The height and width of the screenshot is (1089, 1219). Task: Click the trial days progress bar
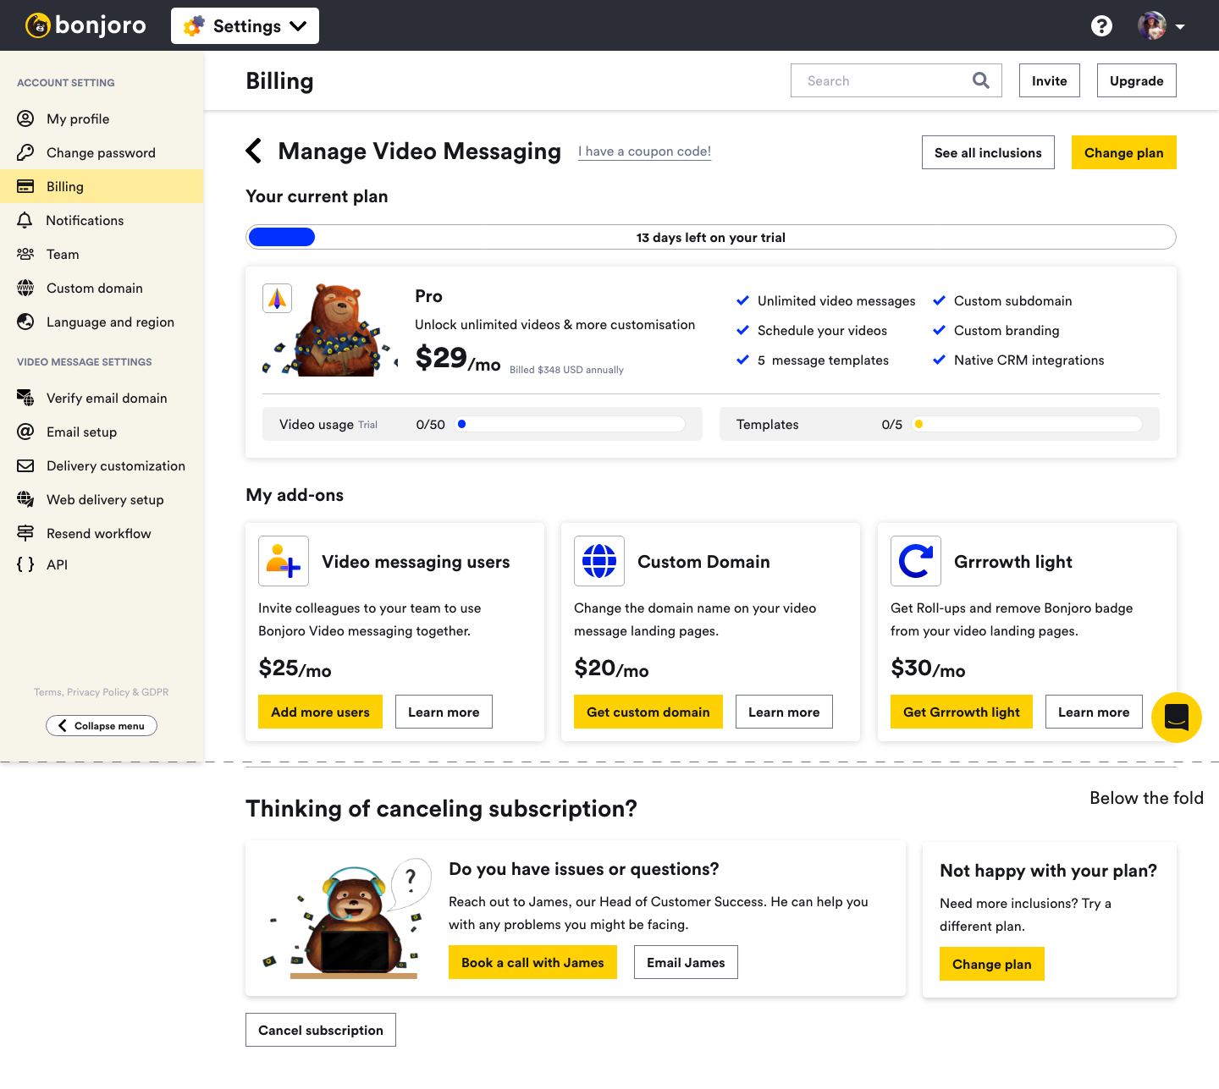[x=711, y=237]
